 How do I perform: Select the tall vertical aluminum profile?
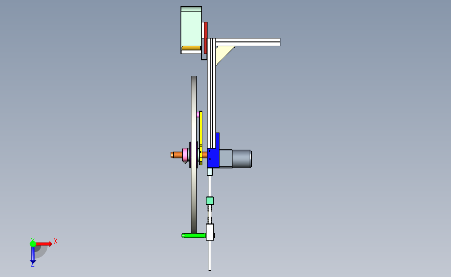tap(211, 95)
